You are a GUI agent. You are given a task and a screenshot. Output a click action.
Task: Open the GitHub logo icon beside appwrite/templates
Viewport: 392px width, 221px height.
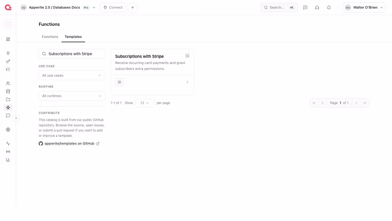(41, 144)
